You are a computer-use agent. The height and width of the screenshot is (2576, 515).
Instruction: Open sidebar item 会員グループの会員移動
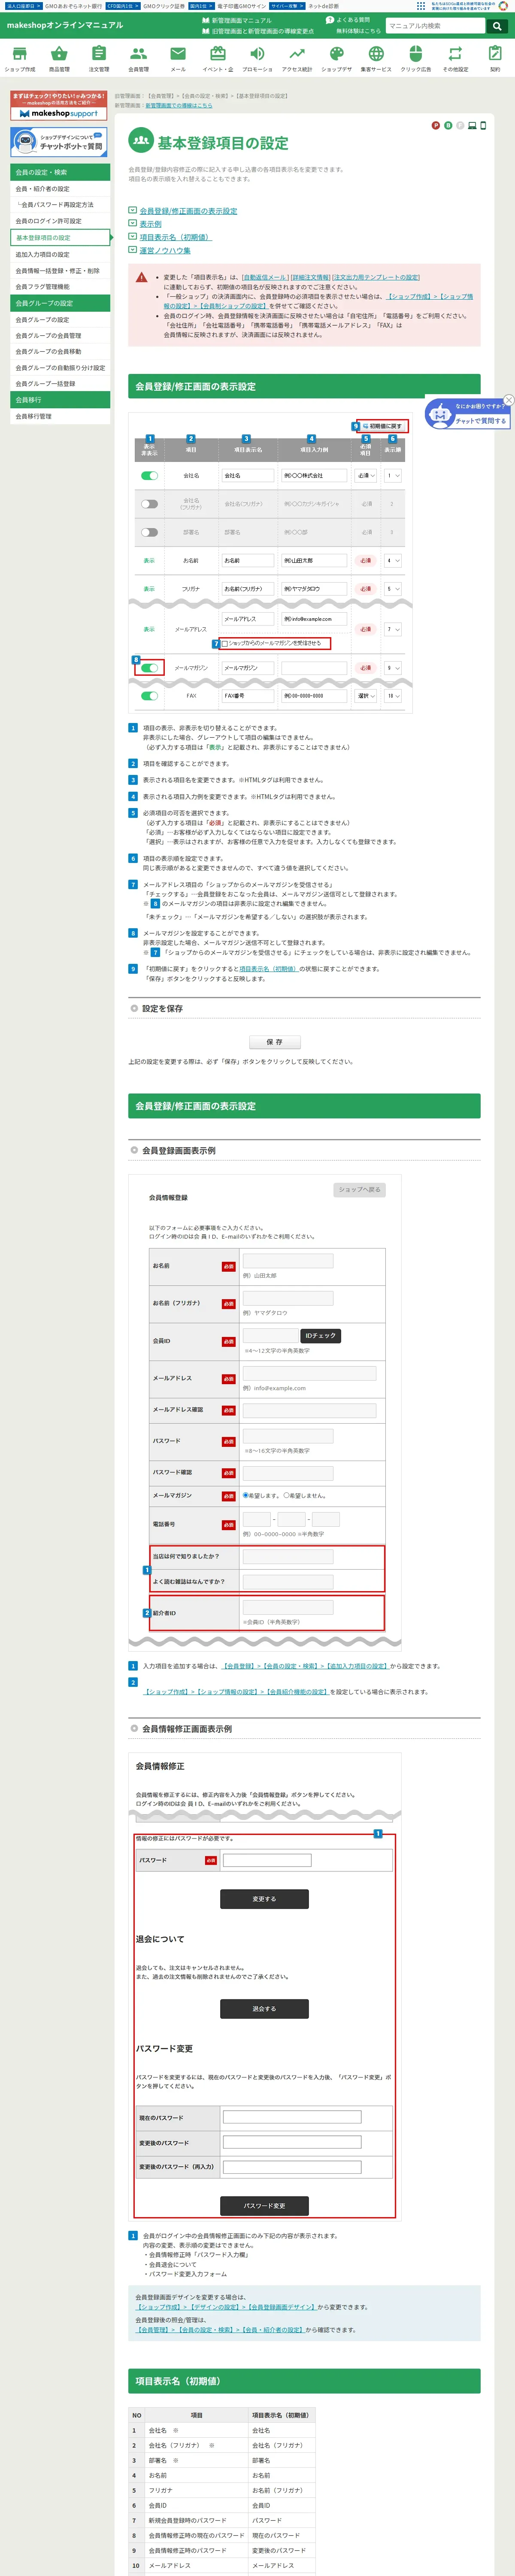pos(60,351)
